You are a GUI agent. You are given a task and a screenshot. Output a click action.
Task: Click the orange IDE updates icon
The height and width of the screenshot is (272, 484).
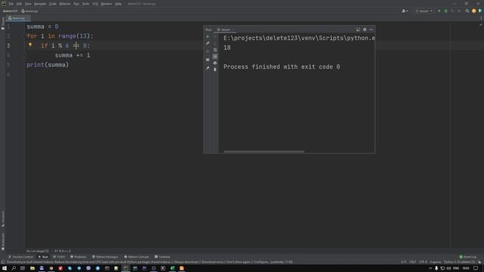point(474,11)
